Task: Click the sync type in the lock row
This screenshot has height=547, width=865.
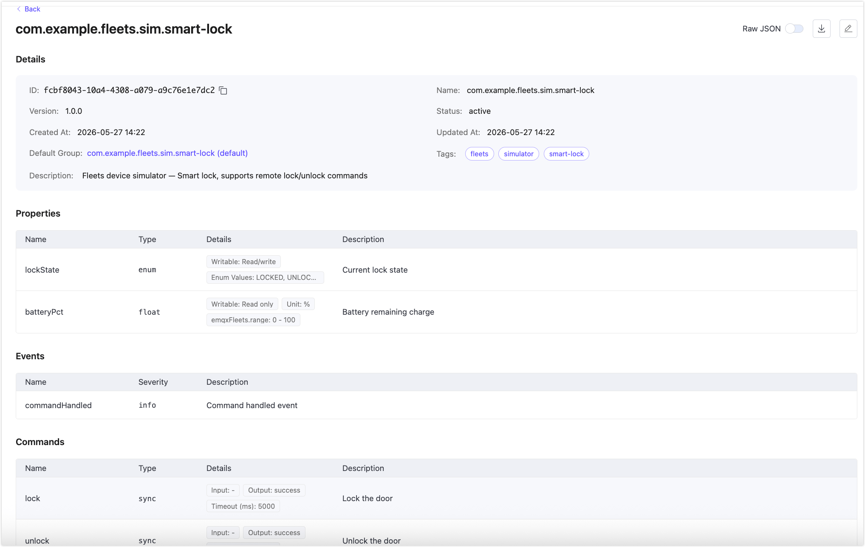Action: tap(147, 498)
